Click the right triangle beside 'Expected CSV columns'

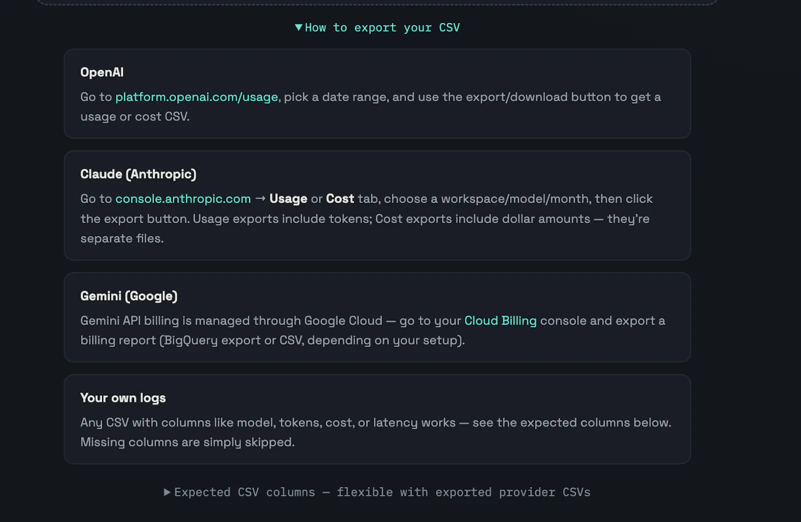167,492
